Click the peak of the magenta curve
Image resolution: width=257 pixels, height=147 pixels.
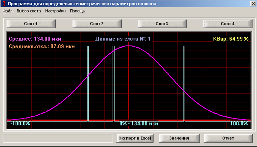point(129,46)
